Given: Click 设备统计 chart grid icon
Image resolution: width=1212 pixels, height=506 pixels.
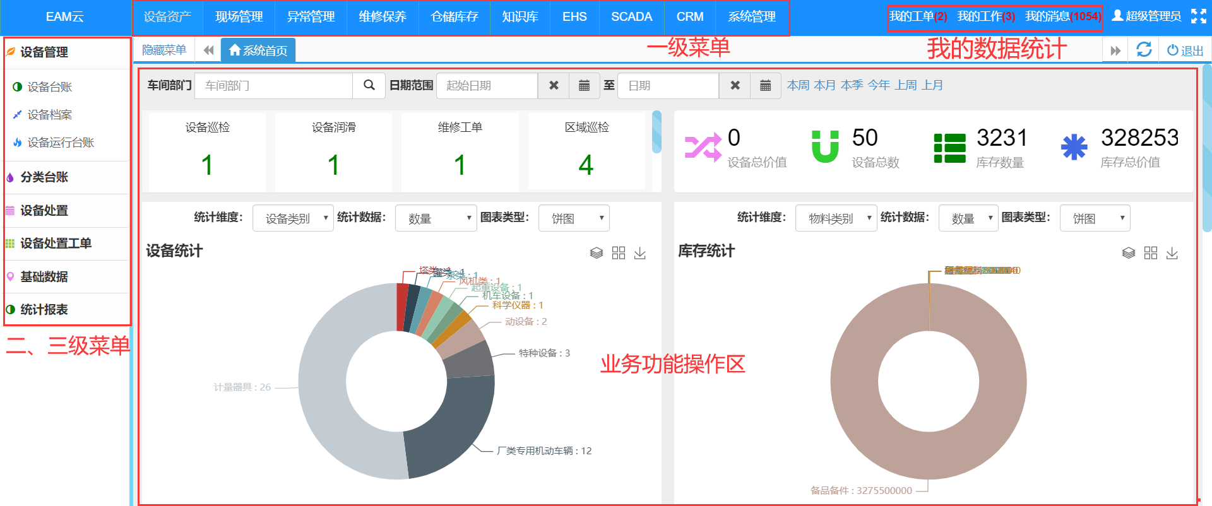Looking at the screenshot, I should pyautogui.click(x=619, y=253).
